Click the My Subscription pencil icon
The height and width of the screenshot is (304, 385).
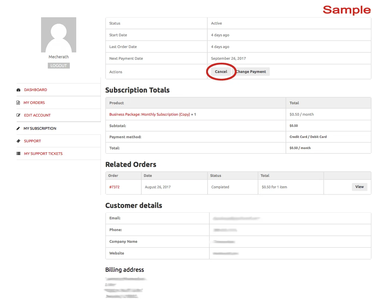coord(18,128)
